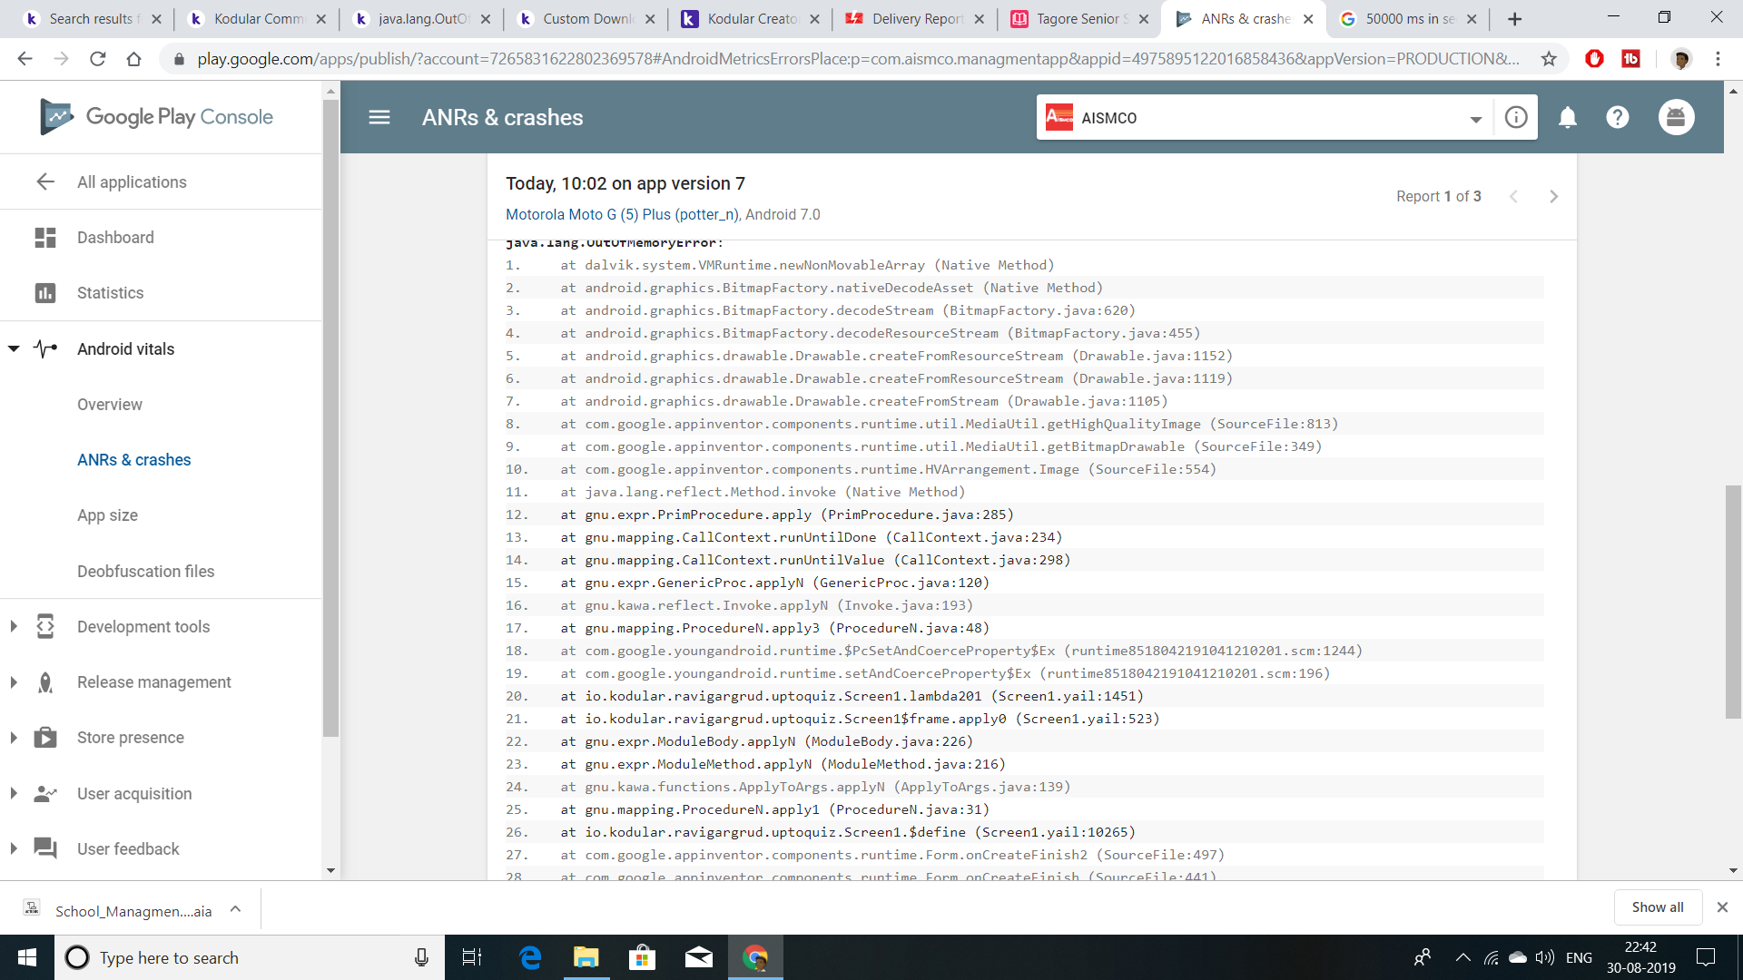Open the hamburger navigation menu
This screenshot has height=980, width=1743.
coord(379,117)
